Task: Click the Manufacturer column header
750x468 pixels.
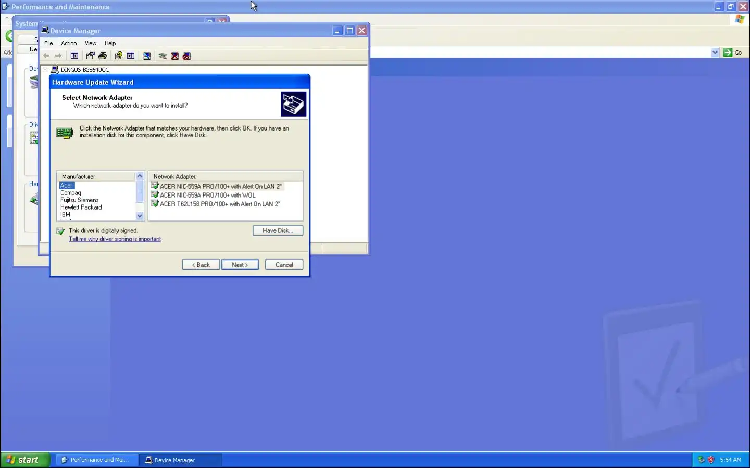Action: 96,176
